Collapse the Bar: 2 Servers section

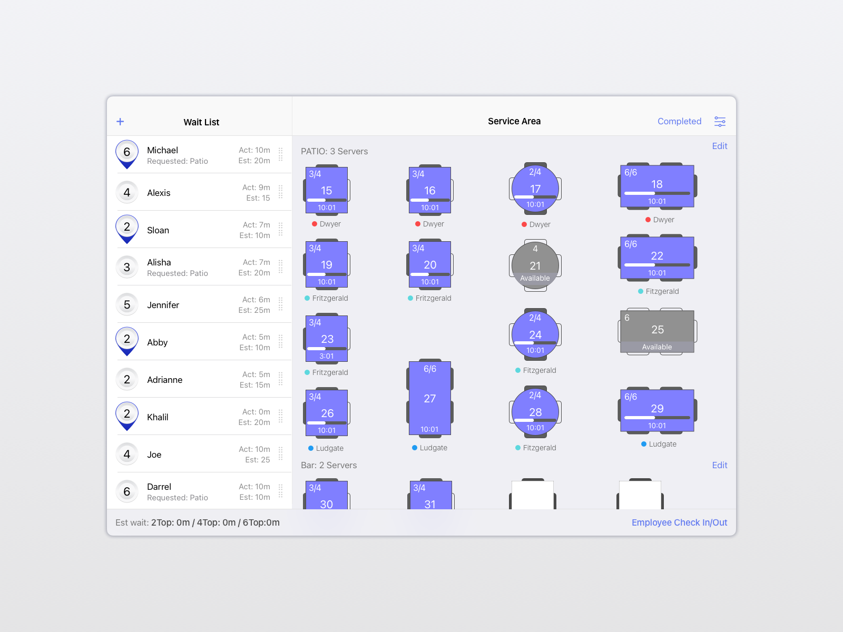329,465
